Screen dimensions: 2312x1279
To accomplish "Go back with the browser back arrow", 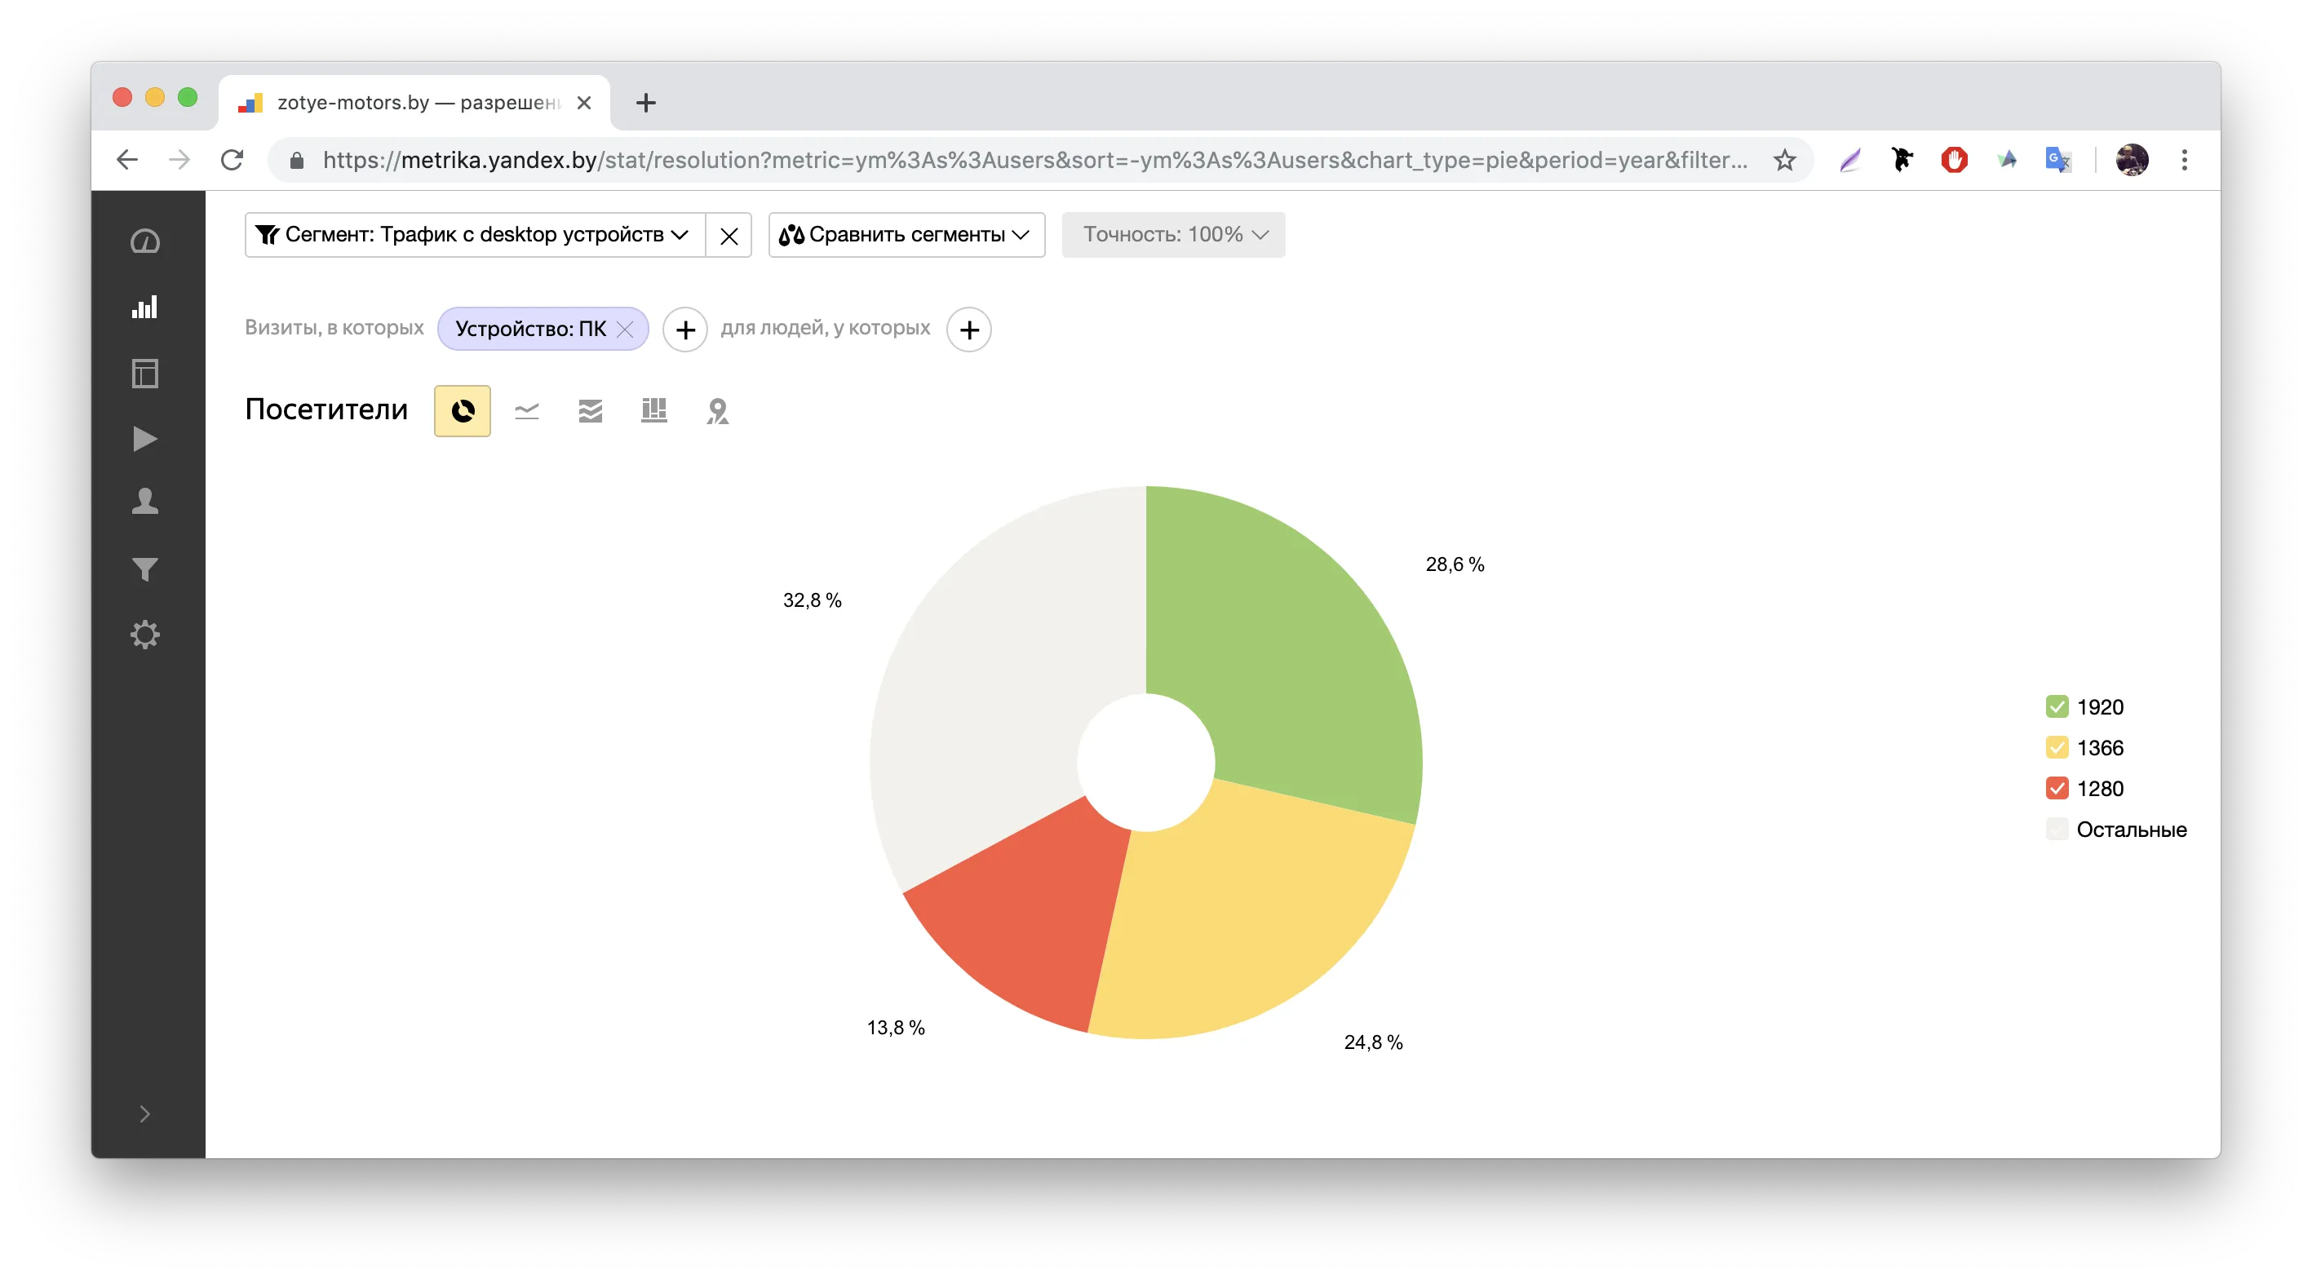I will [x=127, y=160].
